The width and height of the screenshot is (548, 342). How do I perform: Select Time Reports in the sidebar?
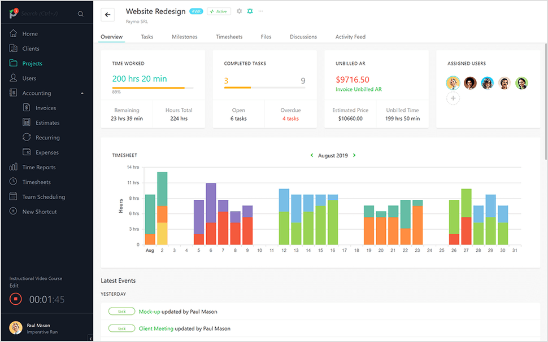click(39, 167)
